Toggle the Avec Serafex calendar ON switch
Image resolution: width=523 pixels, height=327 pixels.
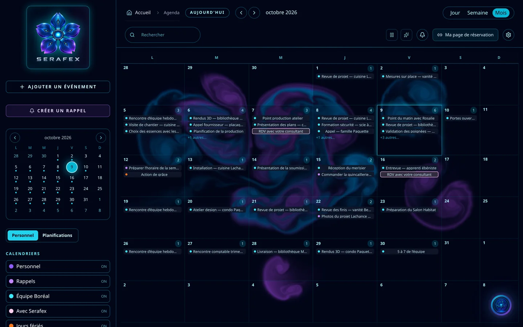click(x=104, y=311)
